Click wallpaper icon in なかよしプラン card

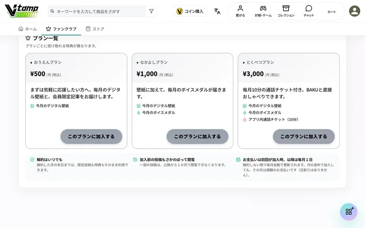pyautogui.click(x=138, y=106)
